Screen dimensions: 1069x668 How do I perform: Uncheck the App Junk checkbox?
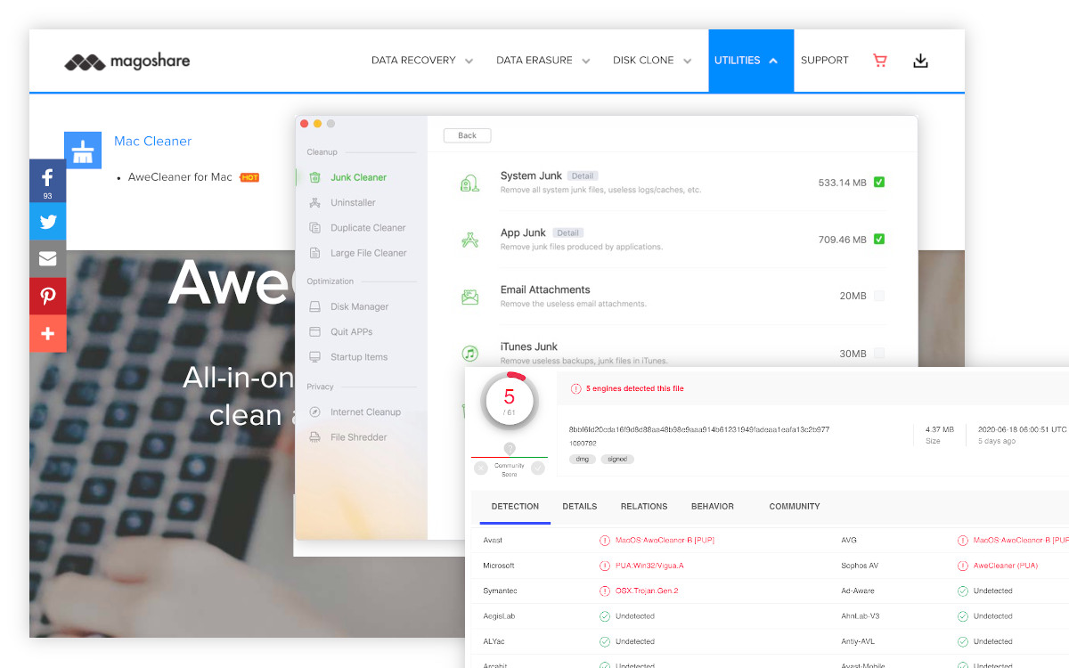(879, 239)
